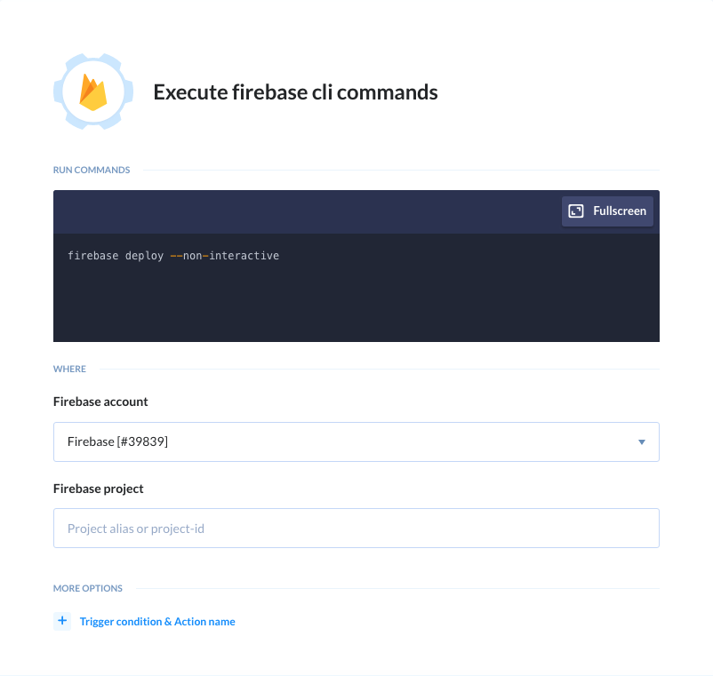Screen dimensions: 713x676
Task: Click the RUN COMMANDS section label
Action: 92,170
